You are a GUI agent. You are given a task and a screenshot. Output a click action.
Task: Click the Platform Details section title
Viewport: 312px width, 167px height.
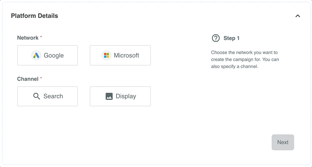(35, 16)
